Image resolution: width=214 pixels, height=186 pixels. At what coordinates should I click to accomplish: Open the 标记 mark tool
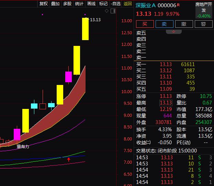(103, 4)
